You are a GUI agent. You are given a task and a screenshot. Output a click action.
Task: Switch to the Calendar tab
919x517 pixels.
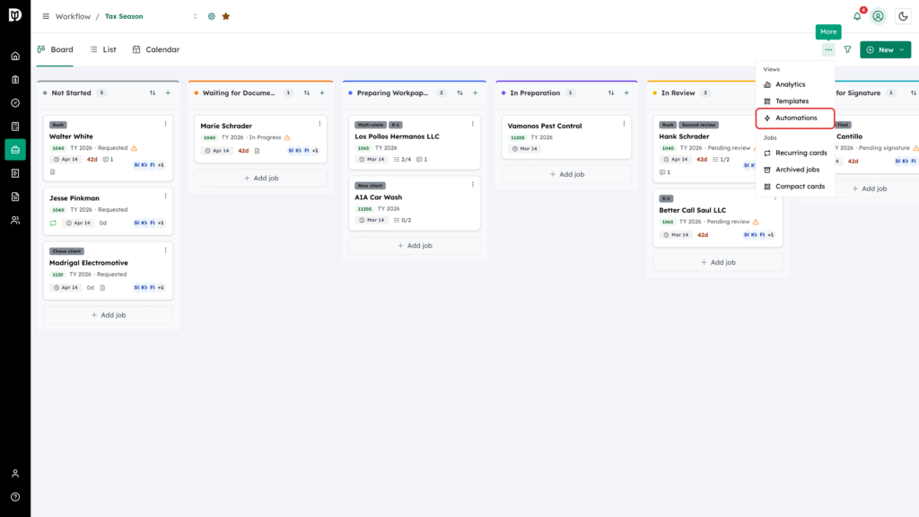tap(156, 50)
